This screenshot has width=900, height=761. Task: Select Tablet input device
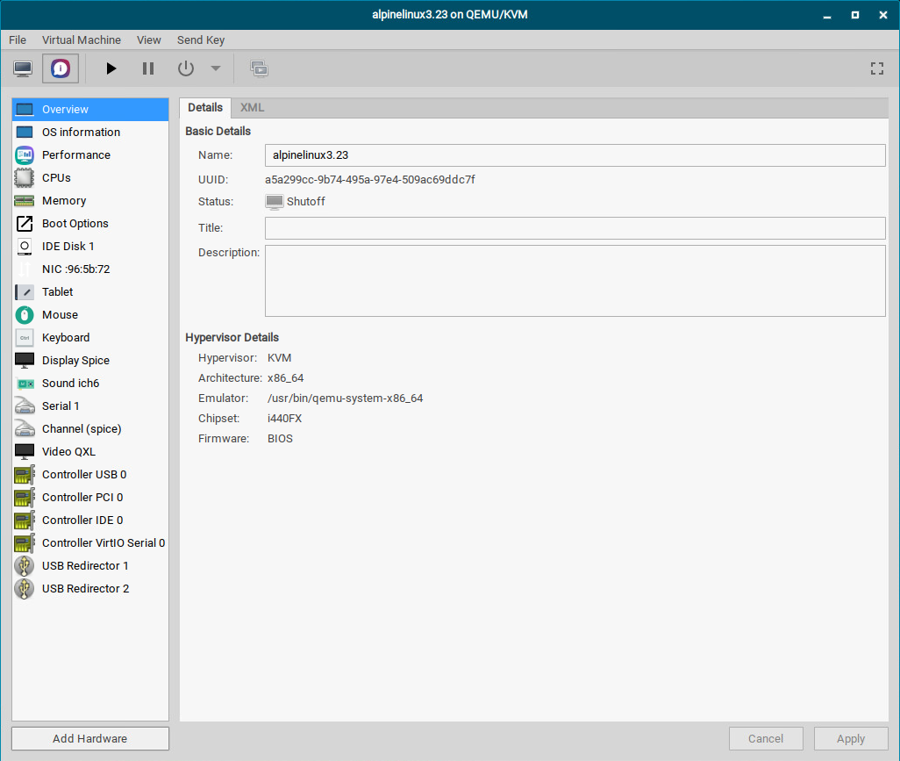pyautogui.click(x=90, y=291)
